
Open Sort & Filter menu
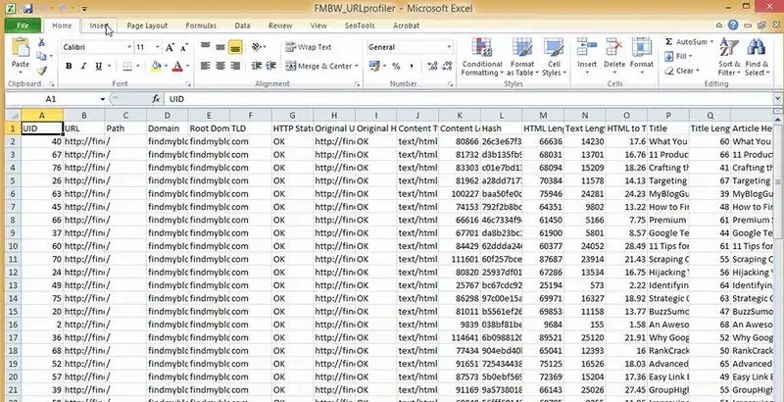point(729,57)
